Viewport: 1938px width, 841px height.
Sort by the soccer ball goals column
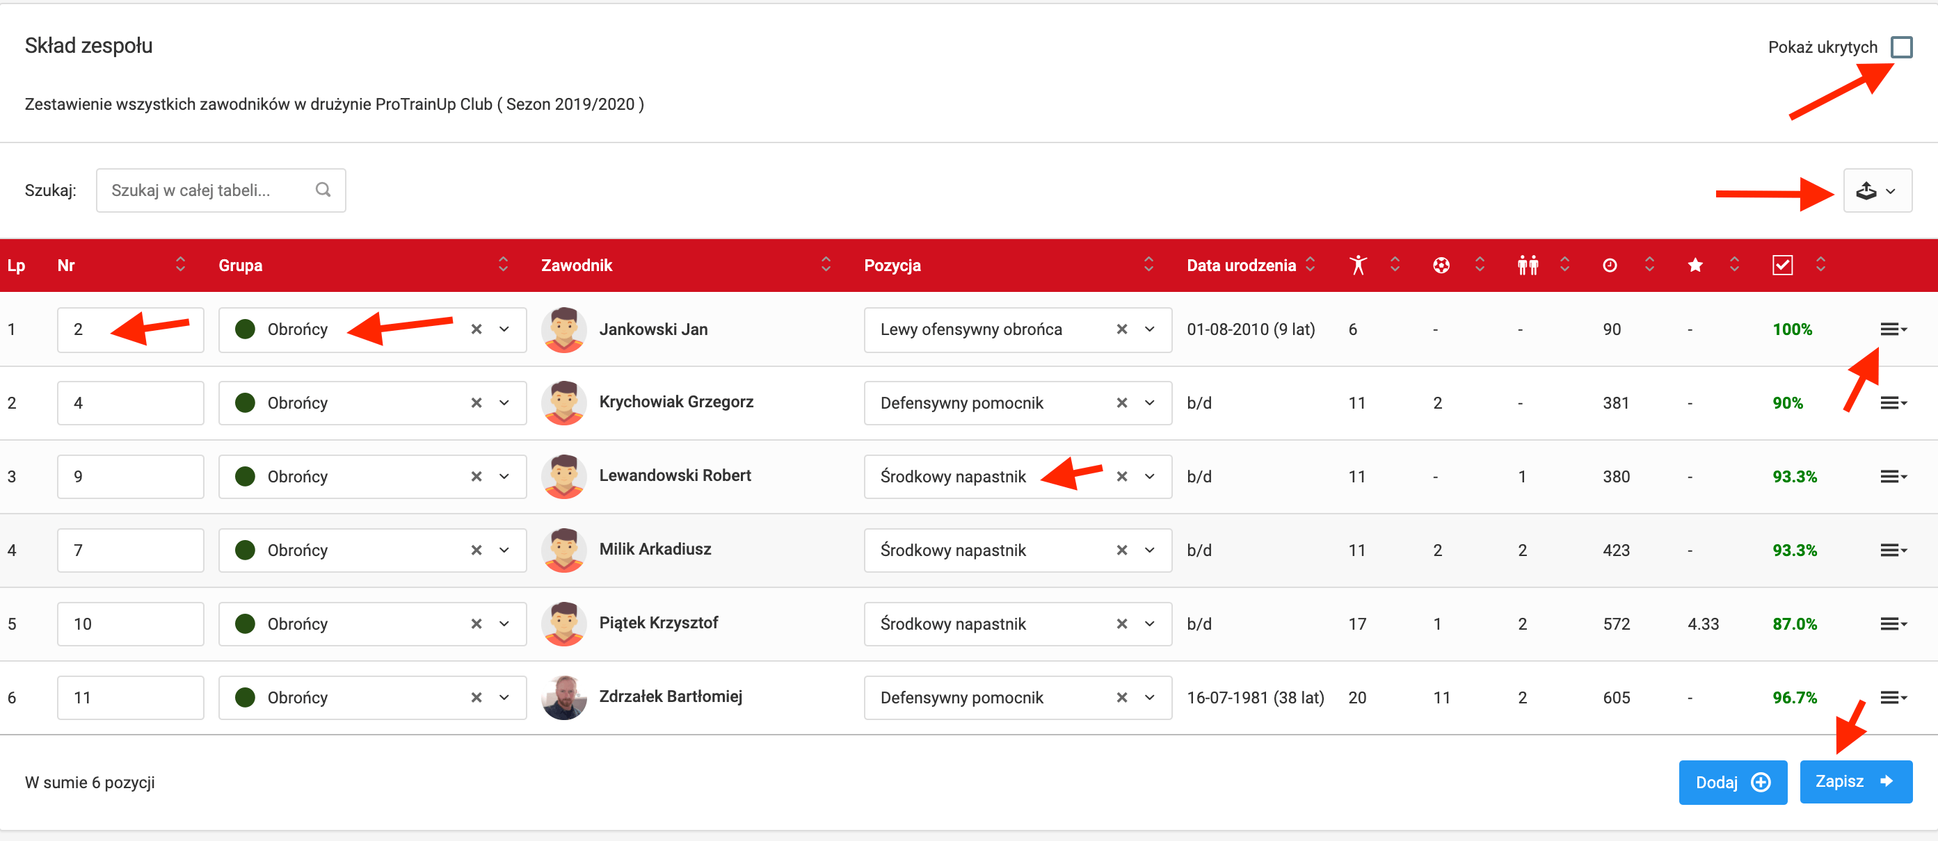coord(1441,266)
